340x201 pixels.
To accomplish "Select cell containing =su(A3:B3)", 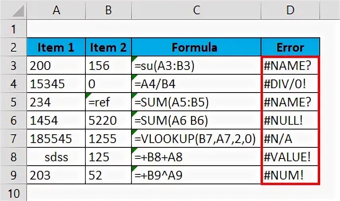I will (196, 66).
